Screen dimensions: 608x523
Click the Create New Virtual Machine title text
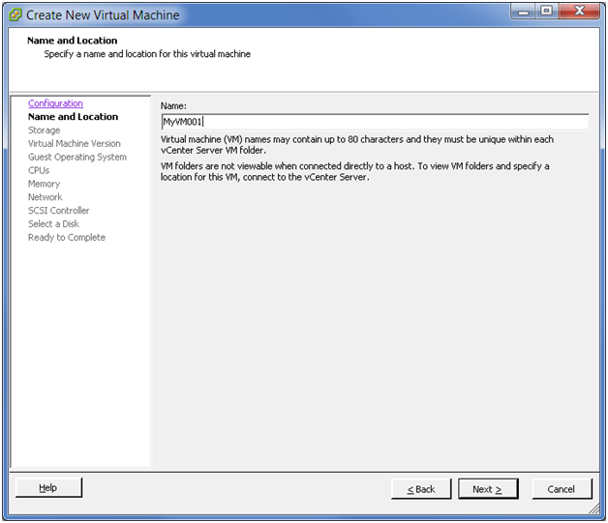point(103,15)
